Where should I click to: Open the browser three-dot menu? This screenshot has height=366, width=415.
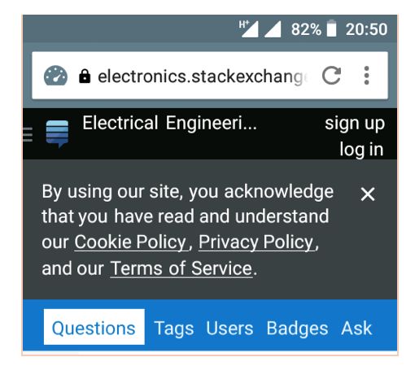coord(366,76)
